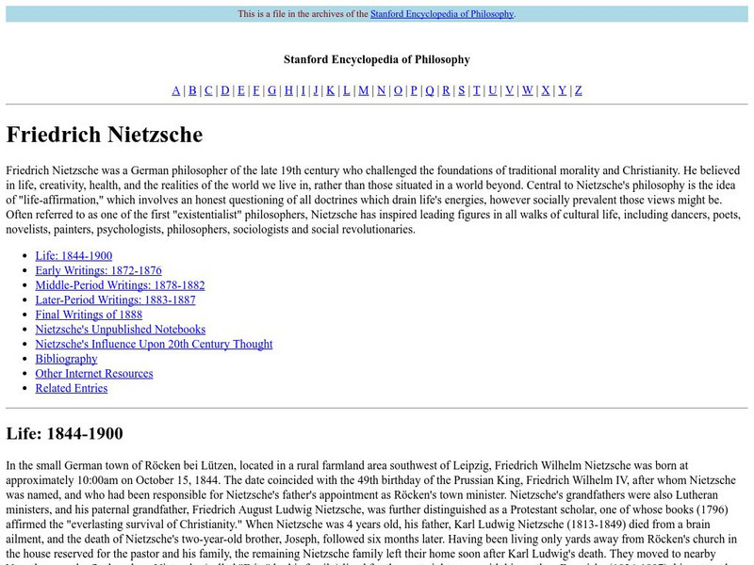
Task: Jump to letter X index
Action: point(546,90)
